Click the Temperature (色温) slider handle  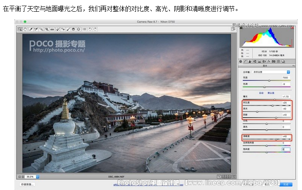click(269, 81)
